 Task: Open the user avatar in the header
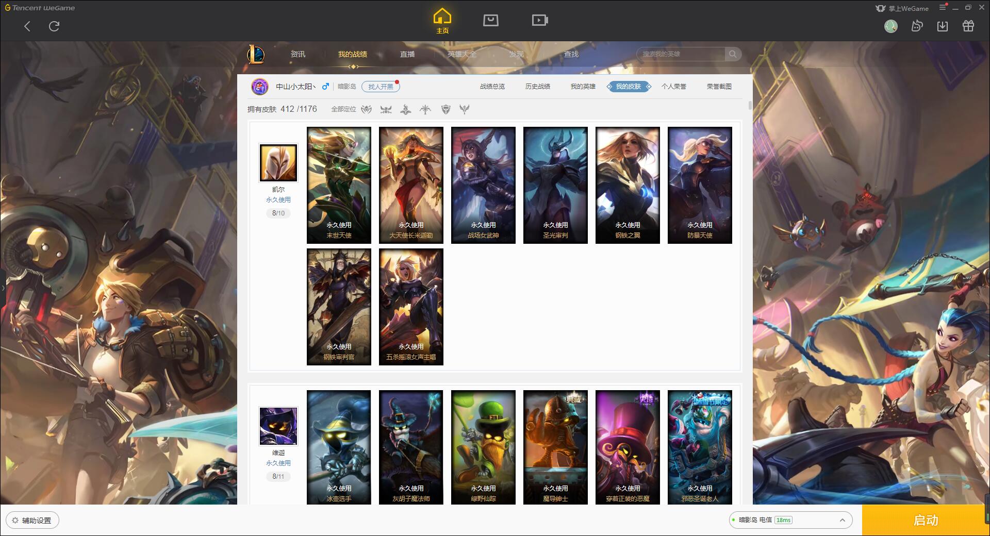coord(891,26)
